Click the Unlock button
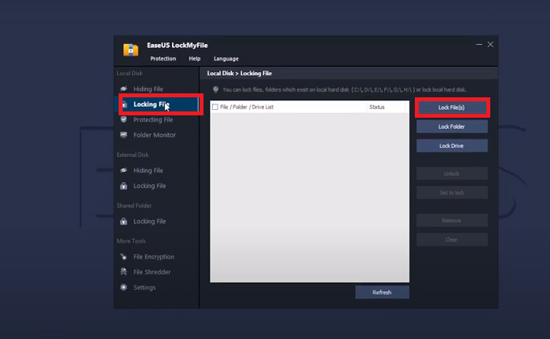Viewport: 550px width, 339px height. tap(452, 173)
